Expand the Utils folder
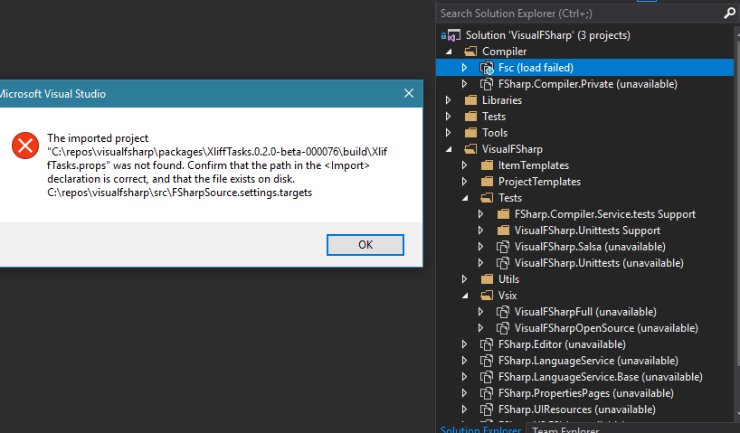This screenshot has width=740, height=433. point(464,279)
